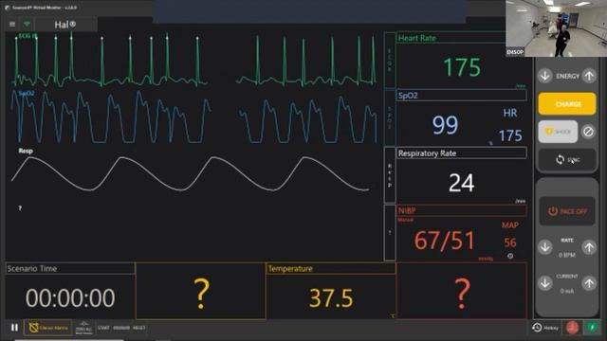Click the SpO2 waveform label

(27, 94)
